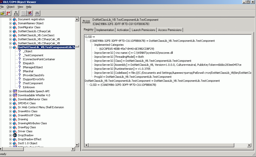Image resolution: width=256 pixels, height=157 pixels.
Task: Expand the DotNetClassLib_VB.ComClass1 node
Action: [x=10, y=35]
